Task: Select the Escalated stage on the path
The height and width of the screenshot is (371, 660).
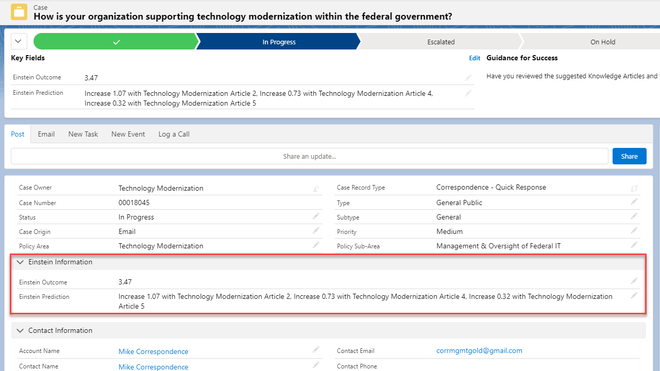Action: point(441,42)
